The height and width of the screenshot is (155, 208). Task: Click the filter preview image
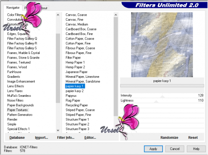[162, 45]
